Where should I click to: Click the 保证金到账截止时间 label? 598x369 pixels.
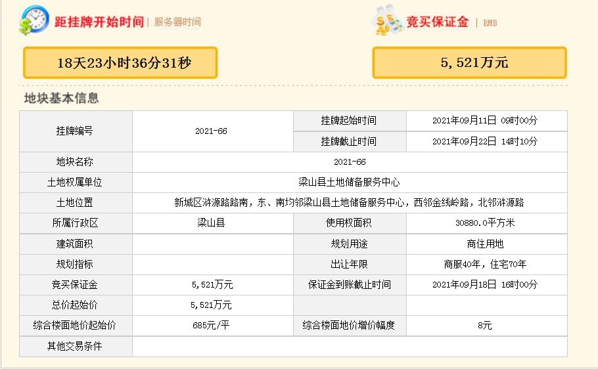click(x=349, y=285)
